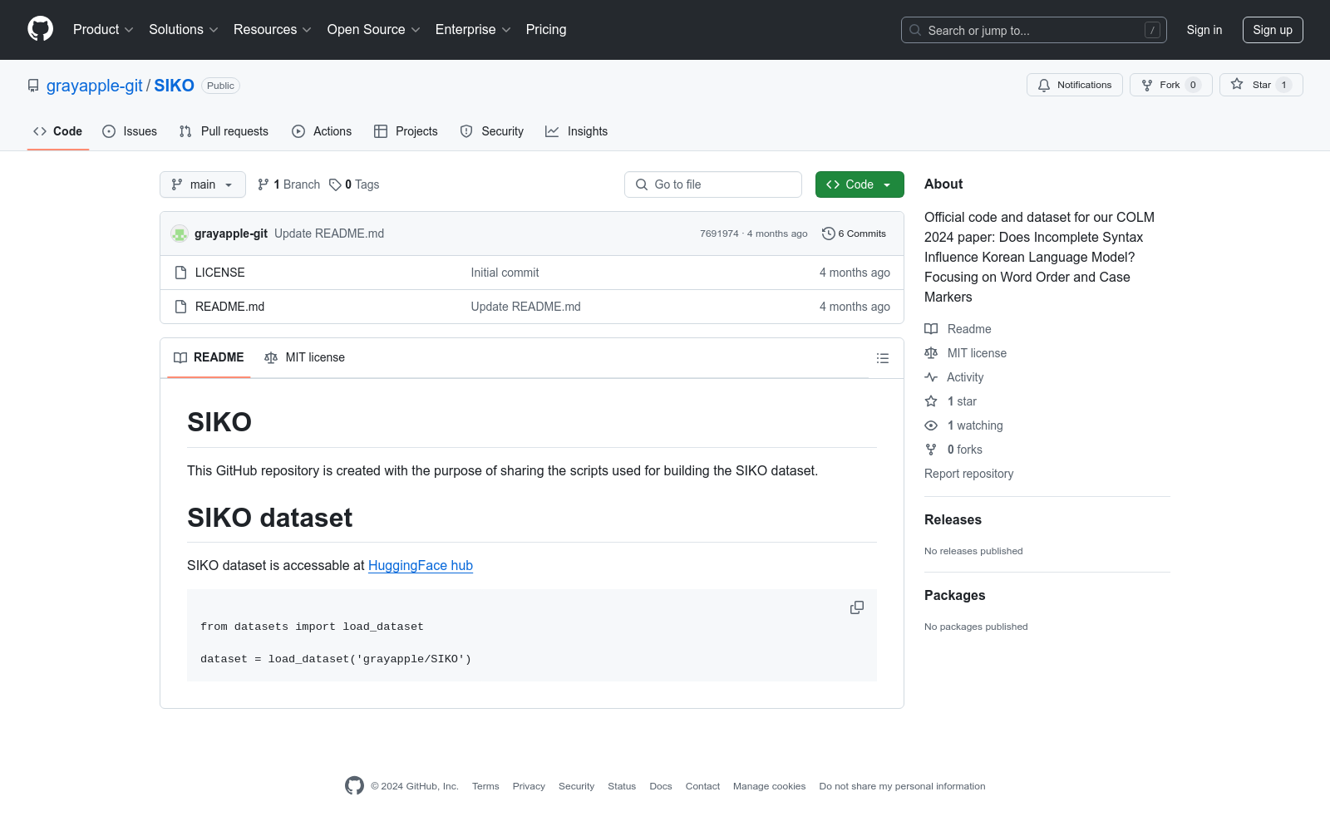Select the README tab in file viewer
1330x831 pixels.
(x=209, y=357)
